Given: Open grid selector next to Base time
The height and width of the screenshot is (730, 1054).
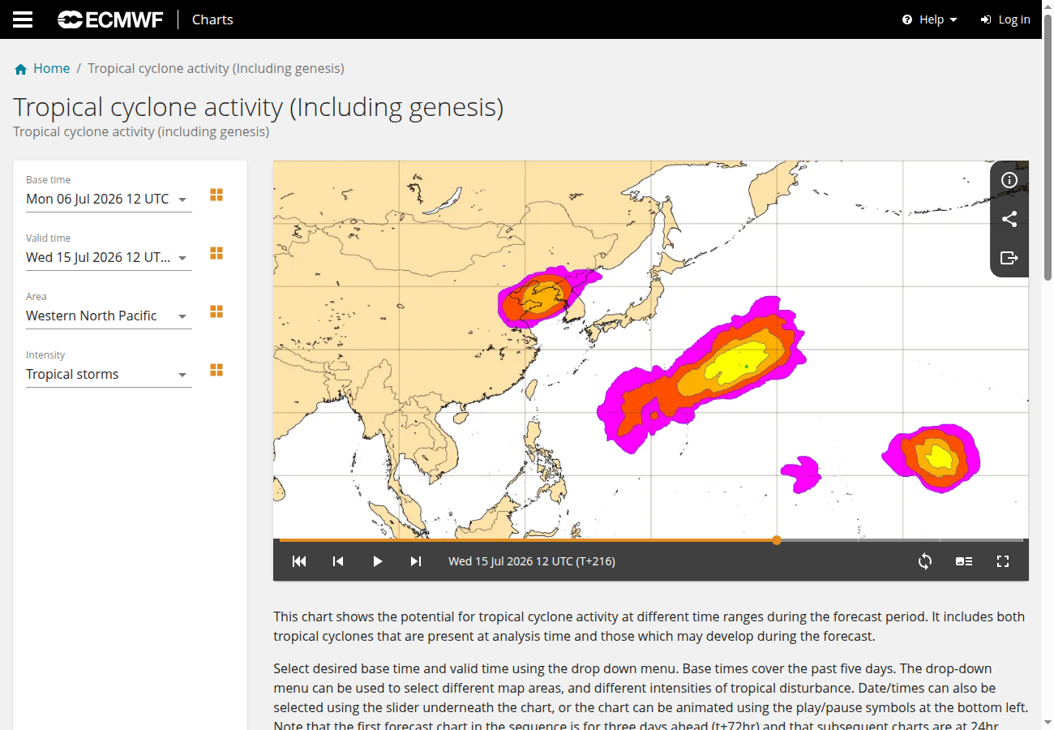Looking at the screenshot, I should [216, 195].
